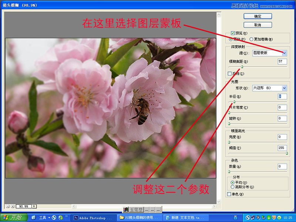
Task: Select the 更加准确 radio option
Action: coord(251,39)
